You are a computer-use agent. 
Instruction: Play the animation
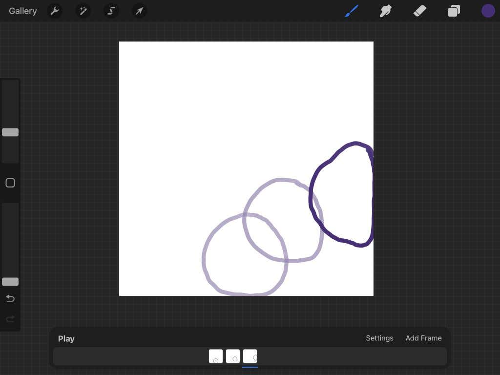click(66, 338)
